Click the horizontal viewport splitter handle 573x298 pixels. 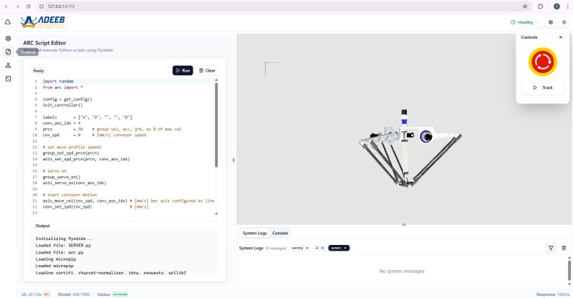pos(404,224)
